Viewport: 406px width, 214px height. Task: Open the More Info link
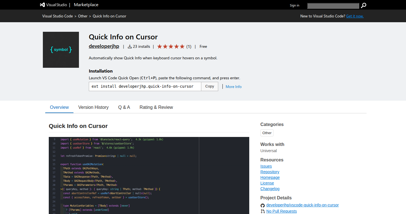coord(233,87)
